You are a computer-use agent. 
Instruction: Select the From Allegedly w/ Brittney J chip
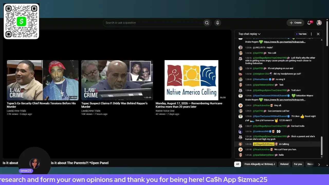pyautogui.click(x=260, y=164)
